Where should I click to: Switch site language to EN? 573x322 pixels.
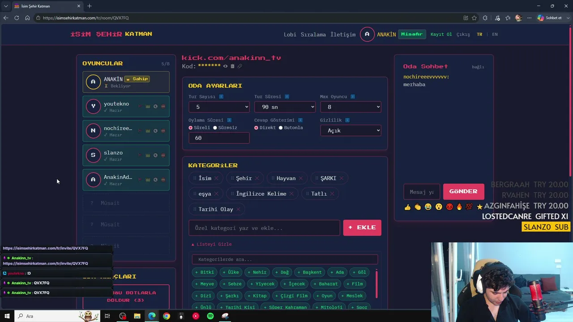pos(495,34)
